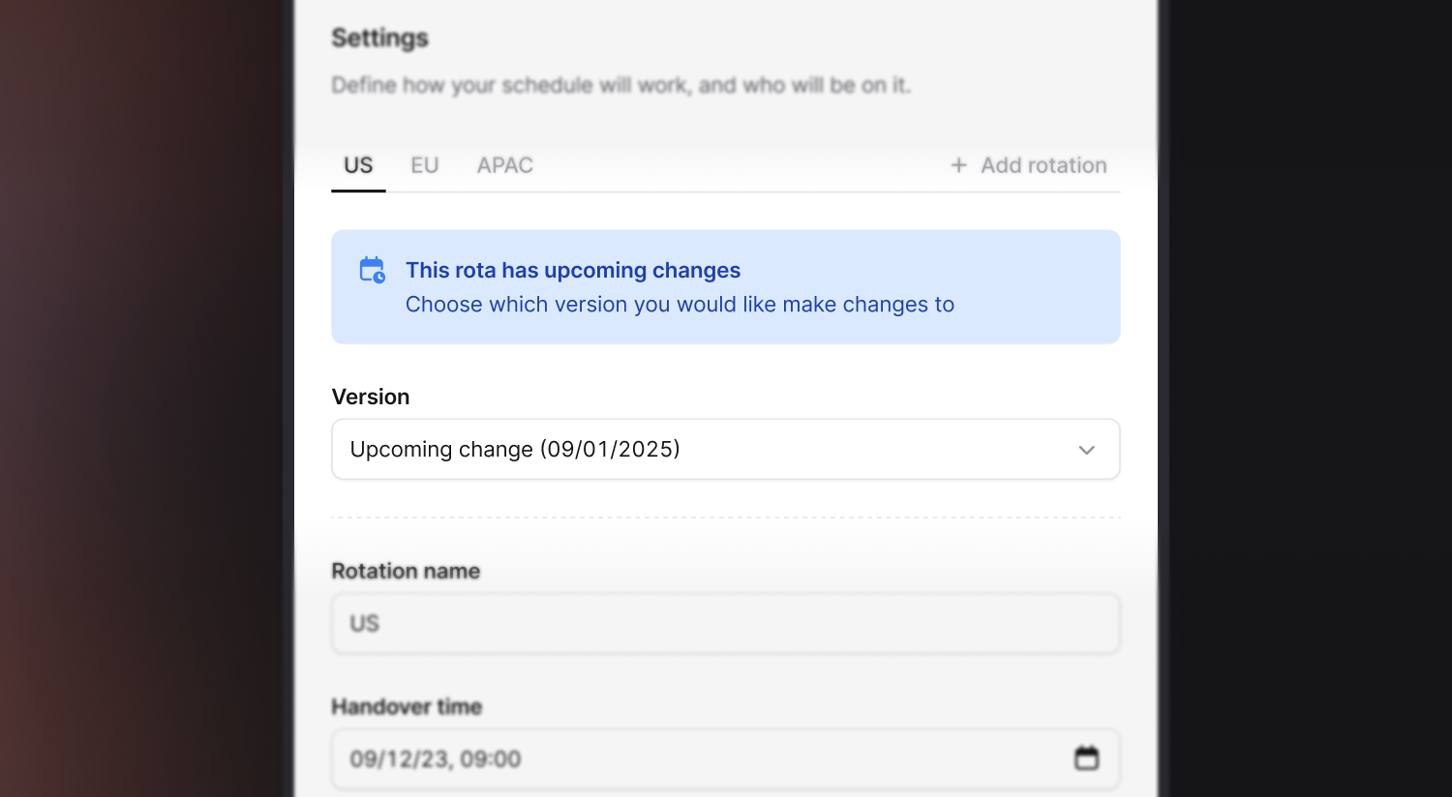This screenshot has width=1452, height=797.
Task: Click the 'This rota has upcoming changes' heading
Action: tap(572, 270)
